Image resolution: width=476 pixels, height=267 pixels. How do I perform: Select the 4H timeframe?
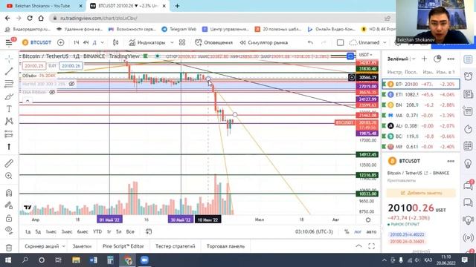point(86,43)
